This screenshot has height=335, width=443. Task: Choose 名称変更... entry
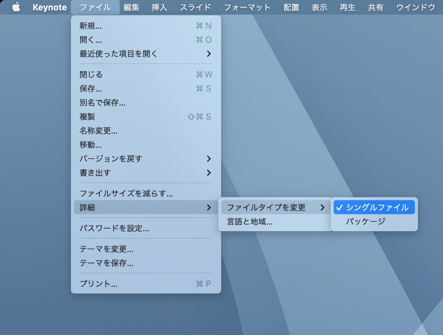pyautogui.click(x=146, y=131)
